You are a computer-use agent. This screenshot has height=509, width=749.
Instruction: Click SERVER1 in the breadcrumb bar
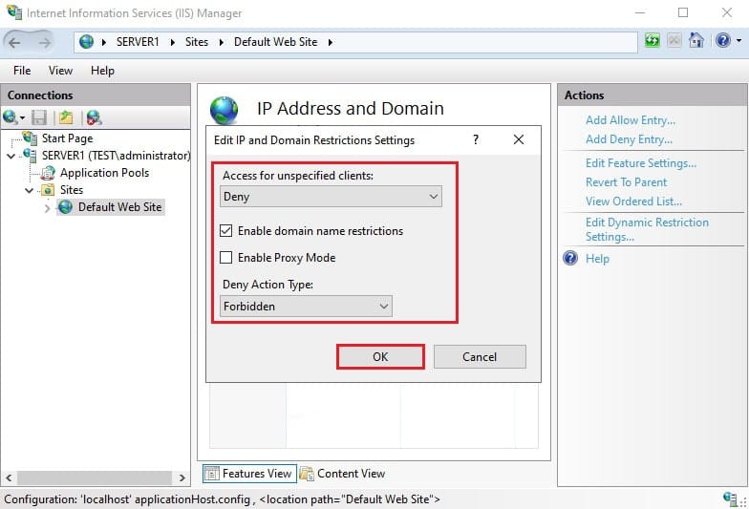click(x=138, y=42)
